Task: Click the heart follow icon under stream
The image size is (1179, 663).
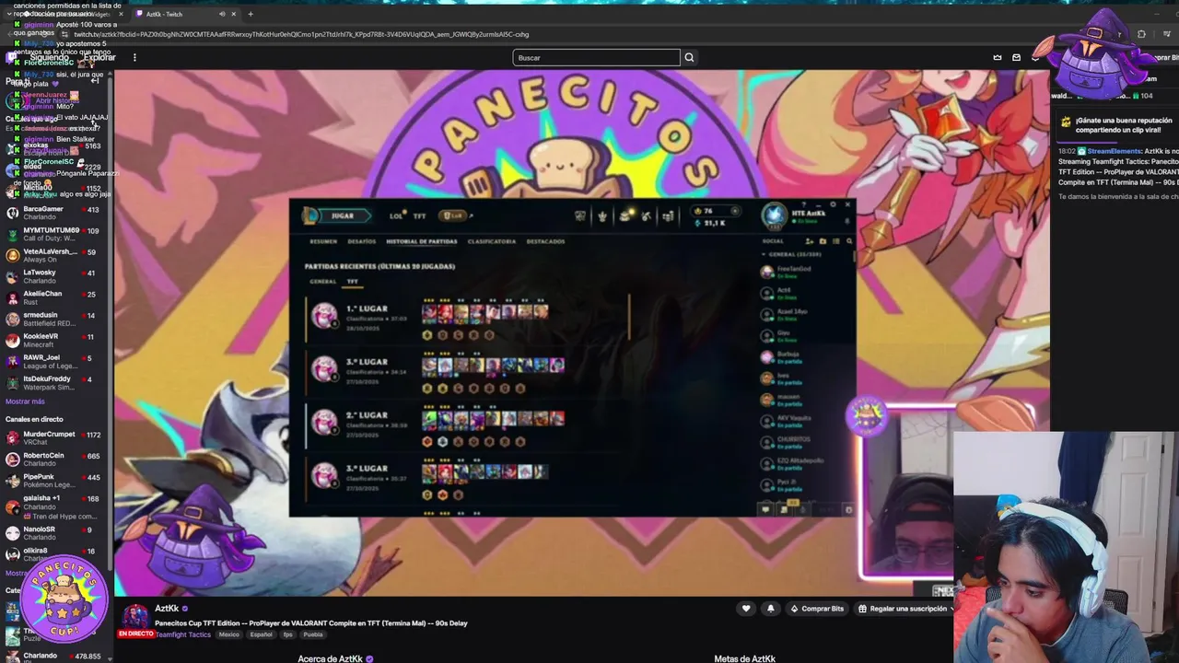Action: click(x=746, y=609)
